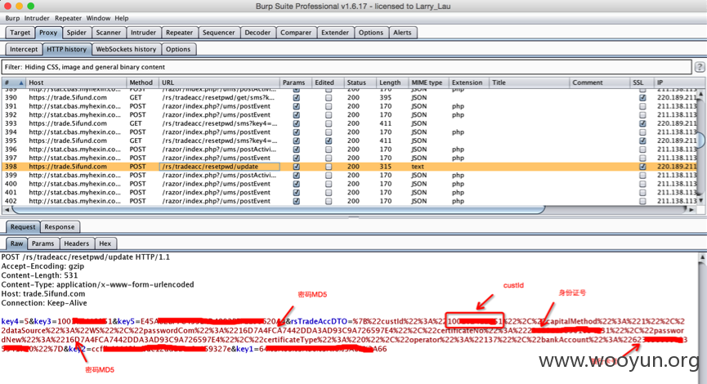The width and height of the screenshot is (707, 384).
Task: Sort by the URL column header
Action: coord(219,83)
